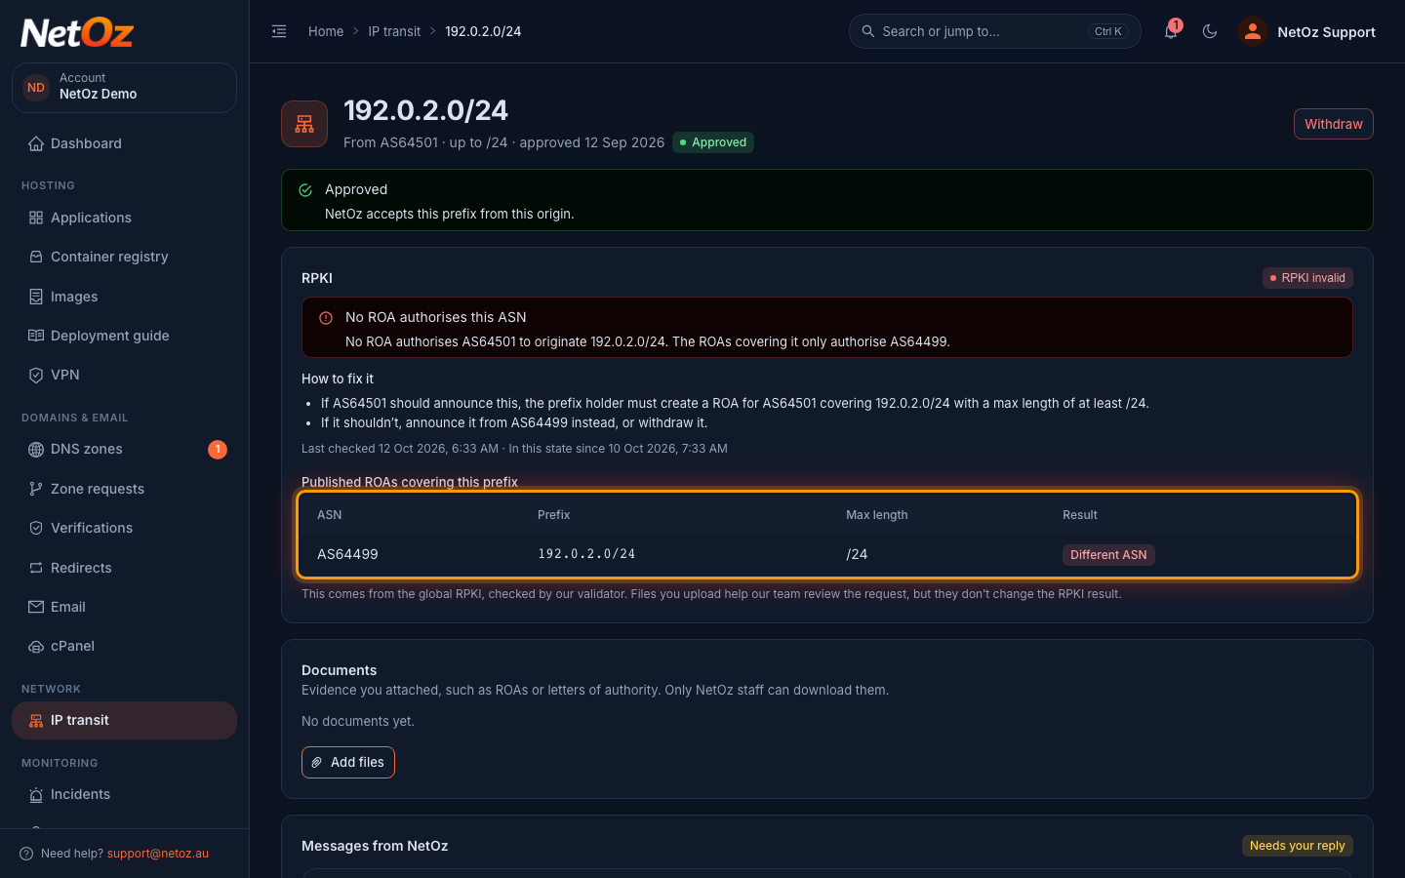The image size is (1405, 878).
Task: Go to Home breadcrumb
Action: pyautogui.click(x=326, y=31)
